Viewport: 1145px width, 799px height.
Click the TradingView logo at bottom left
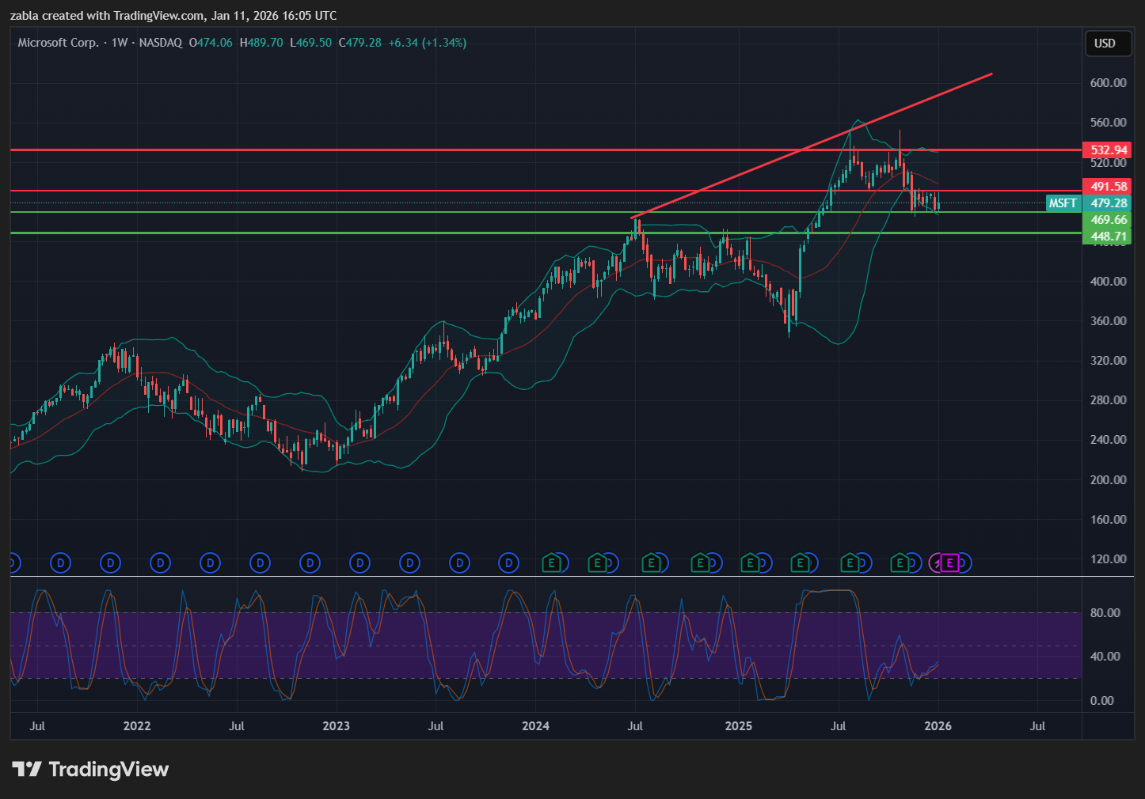point(90,770)
